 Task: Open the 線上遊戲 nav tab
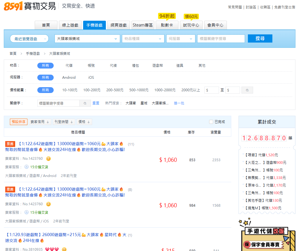pos(70,25)
